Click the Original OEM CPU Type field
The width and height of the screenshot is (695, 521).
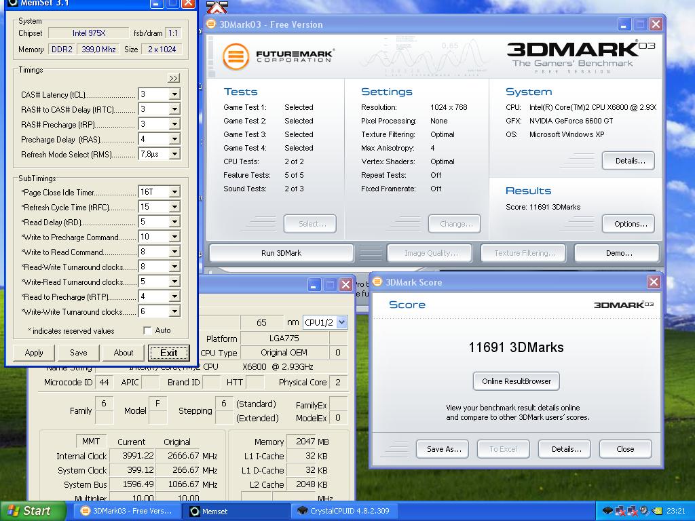284,353
